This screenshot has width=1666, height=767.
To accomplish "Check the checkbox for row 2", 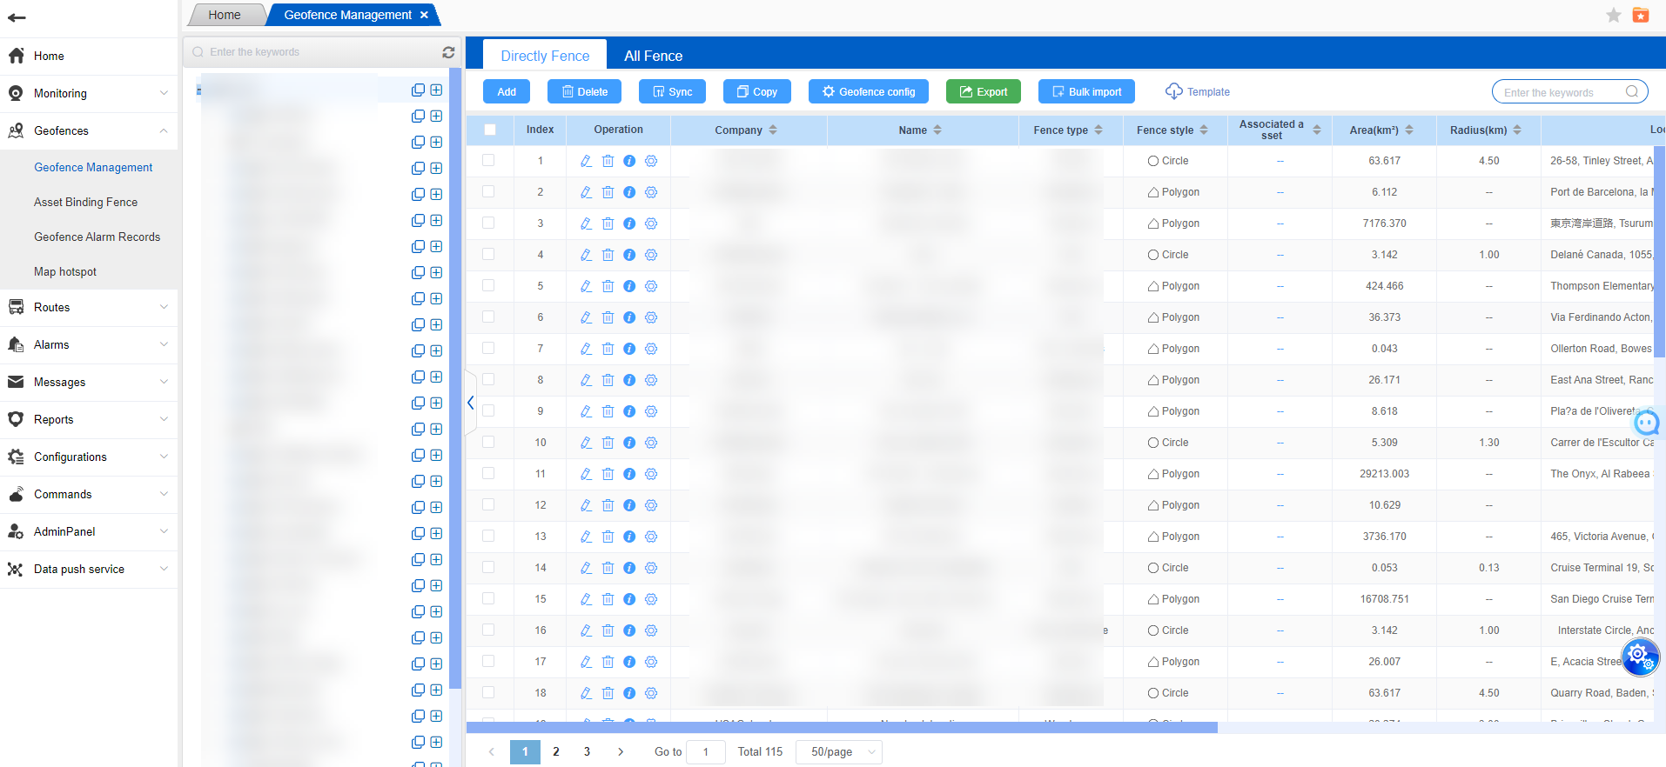I will coord(488,192).
